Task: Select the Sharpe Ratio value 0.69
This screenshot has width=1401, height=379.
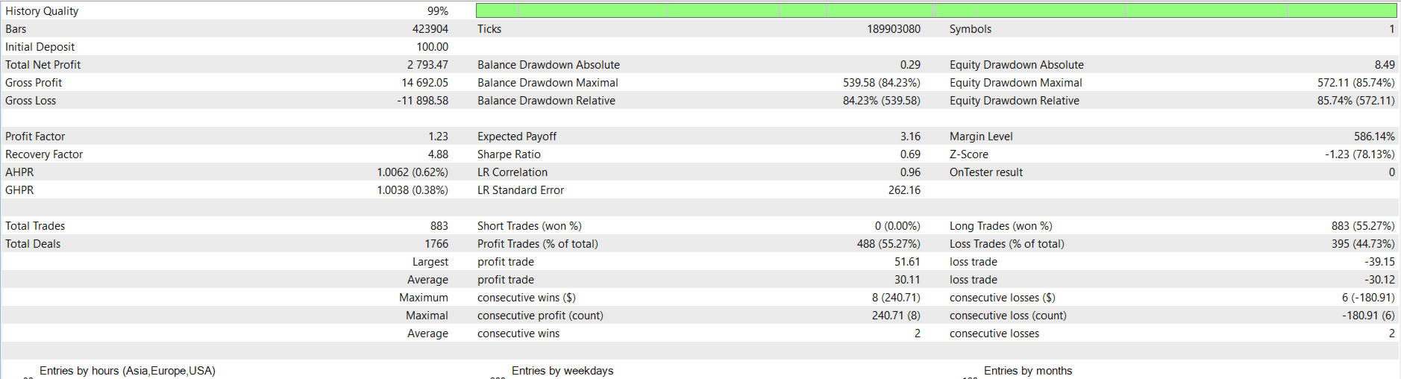Action: [910, 154]
